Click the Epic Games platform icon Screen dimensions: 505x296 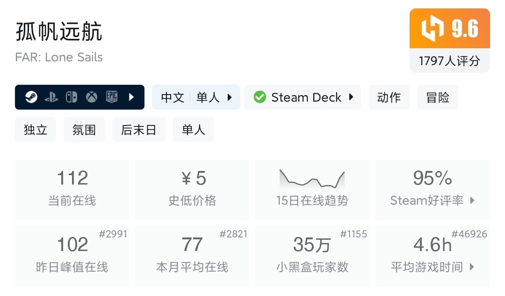coord(112,97)
